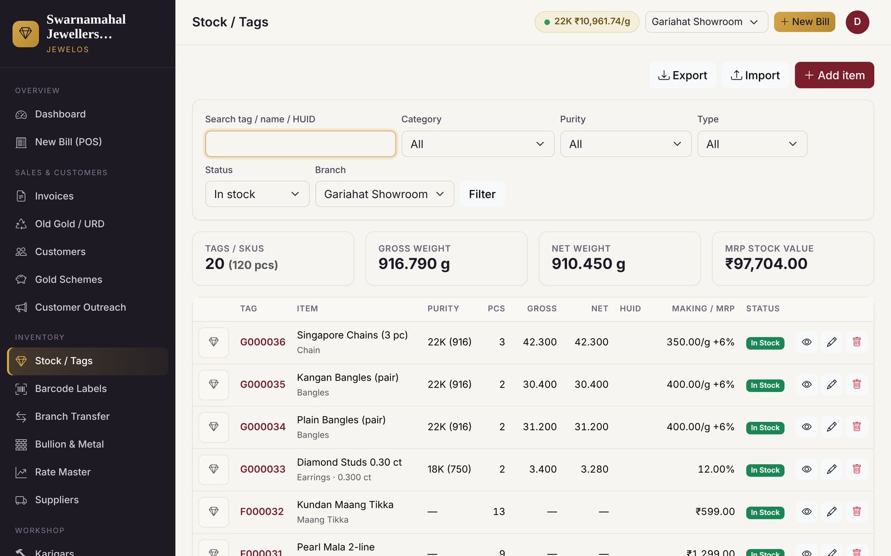
Task: Create a bill with New Bill button
Action: (805, 22)
